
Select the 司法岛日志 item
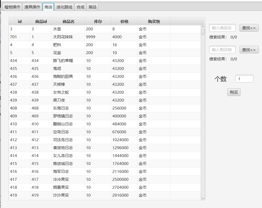pos(105,140)
